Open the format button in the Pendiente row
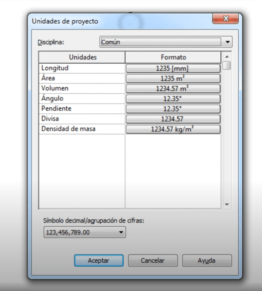 pos(173,109)
